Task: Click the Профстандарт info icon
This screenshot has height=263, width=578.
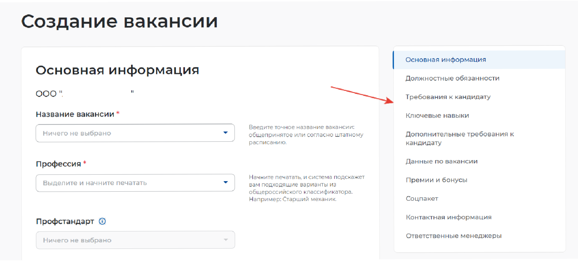Action: [x=102, y=221]
